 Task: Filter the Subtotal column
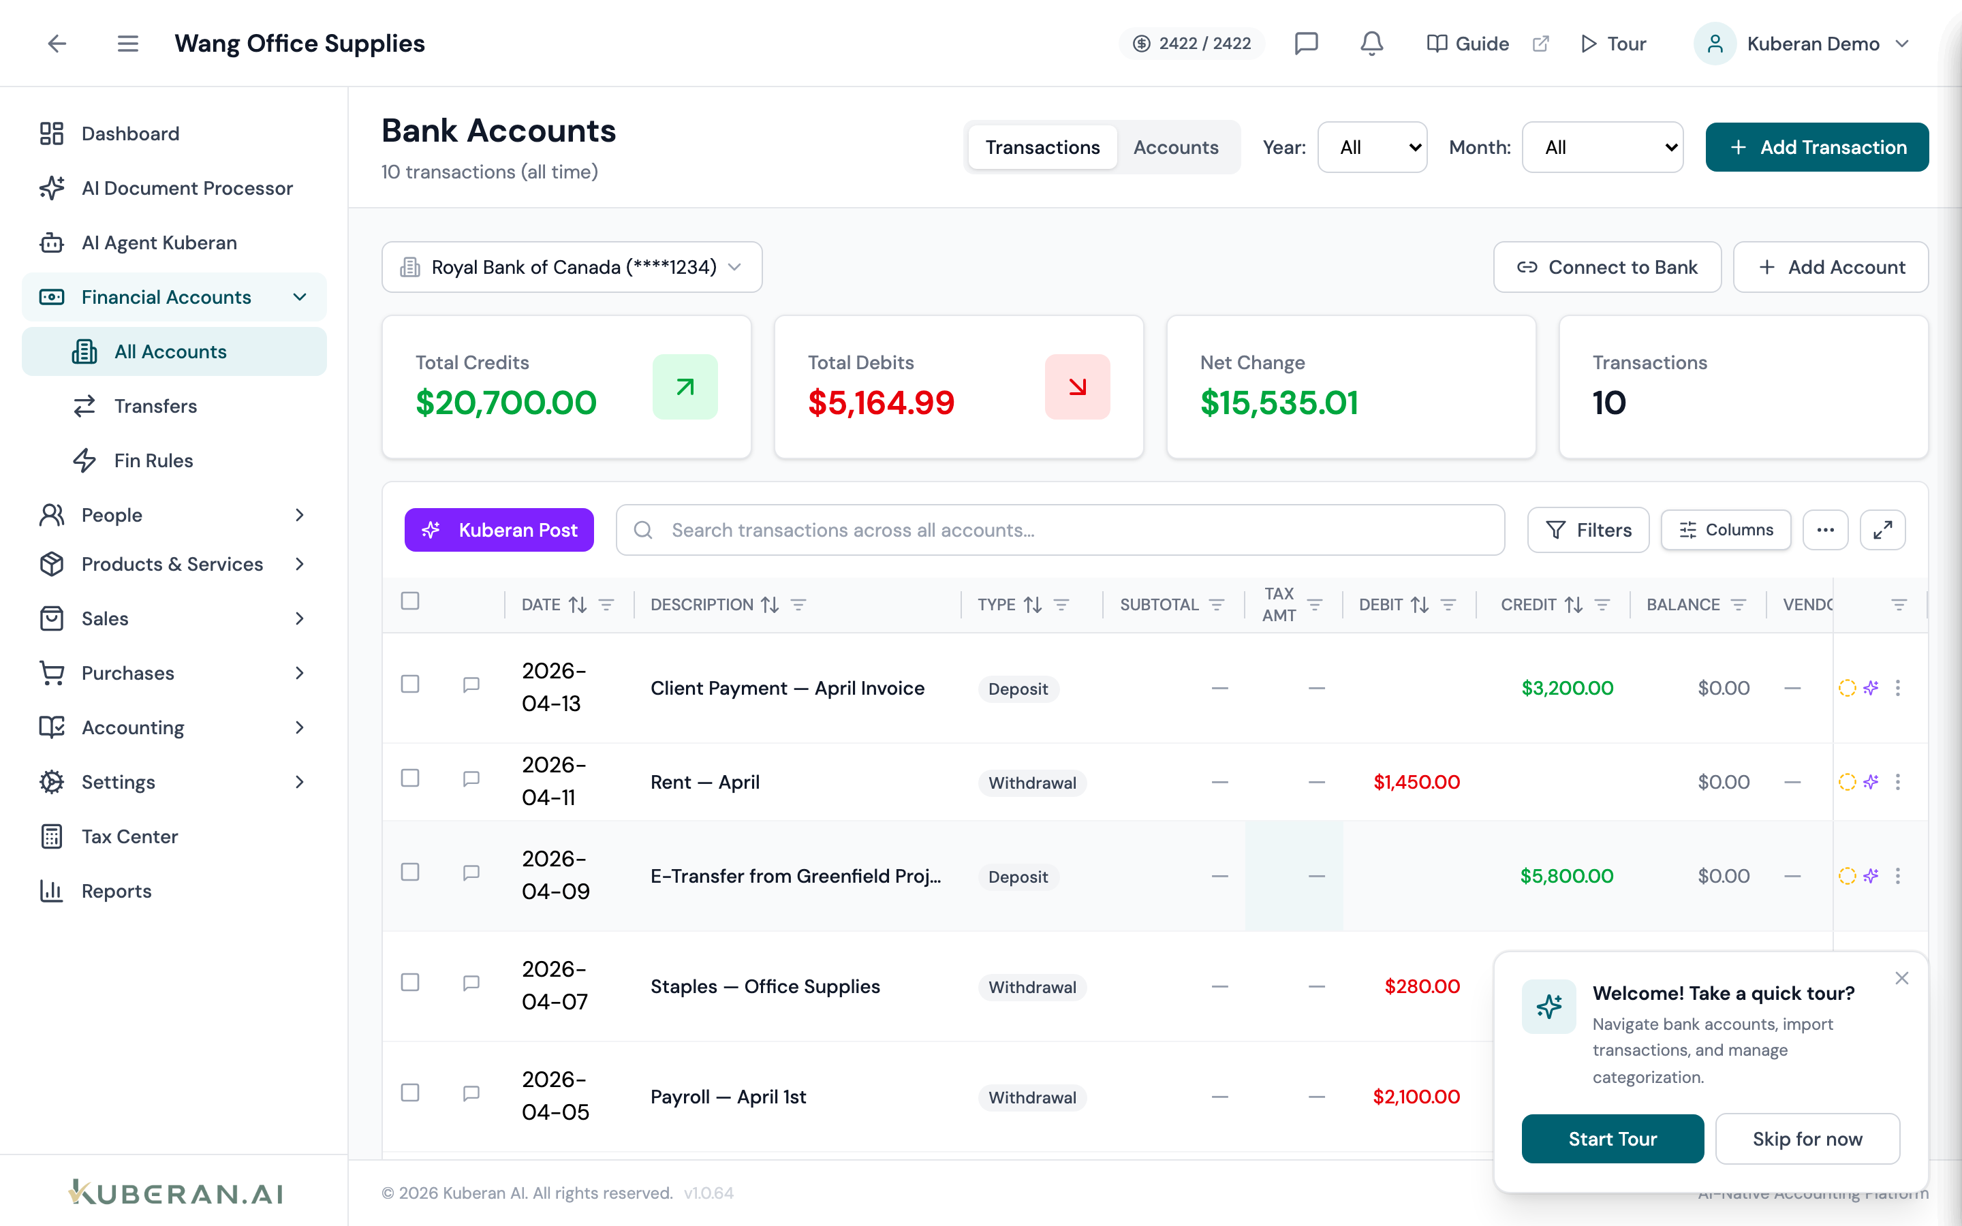pyautogui.click(x=1216, y=605)
